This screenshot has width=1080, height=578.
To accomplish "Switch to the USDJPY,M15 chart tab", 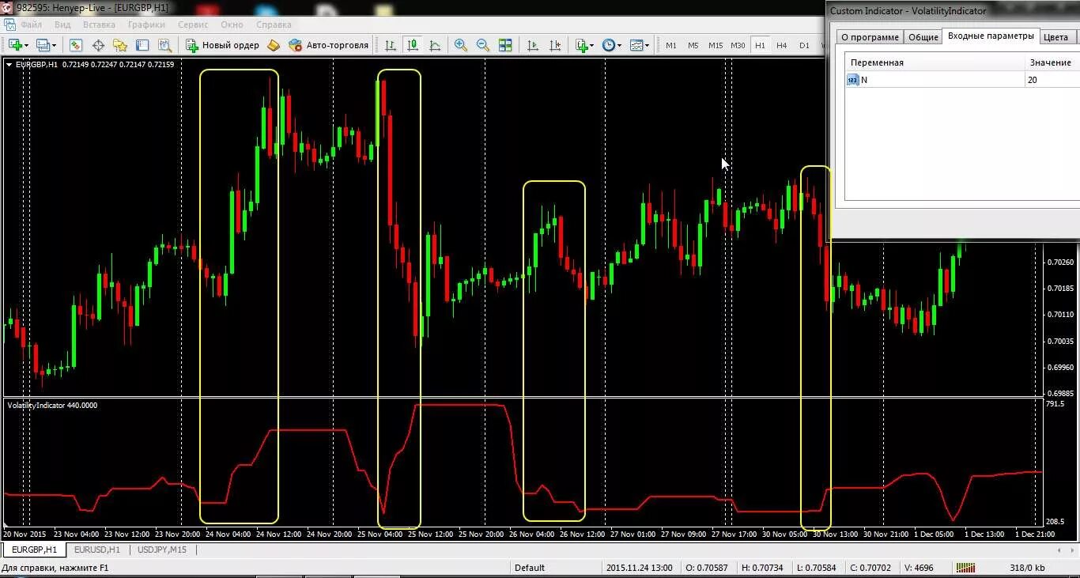I will [x=162, y=549].
